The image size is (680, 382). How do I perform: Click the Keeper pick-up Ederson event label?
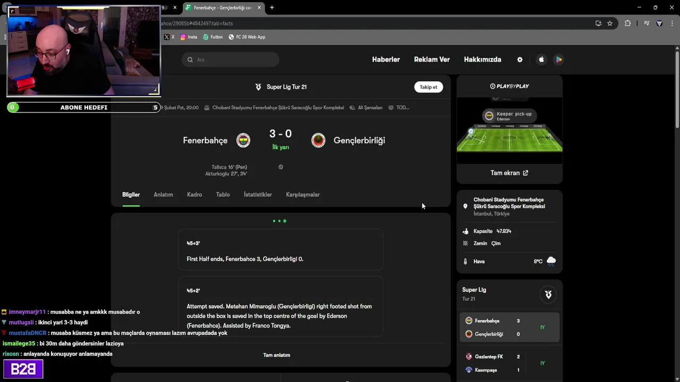coord(509,116)
